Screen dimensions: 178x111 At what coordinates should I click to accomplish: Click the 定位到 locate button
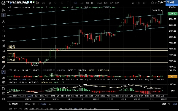[15, 104]
